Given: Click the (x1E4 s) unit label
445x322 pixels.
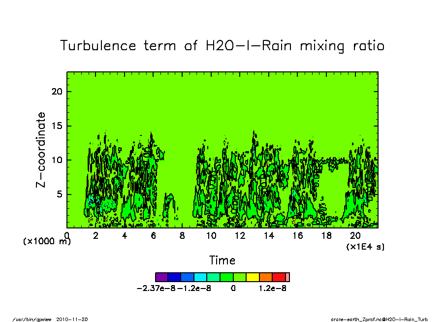Looking at the screenshot, I should (366, 247).
